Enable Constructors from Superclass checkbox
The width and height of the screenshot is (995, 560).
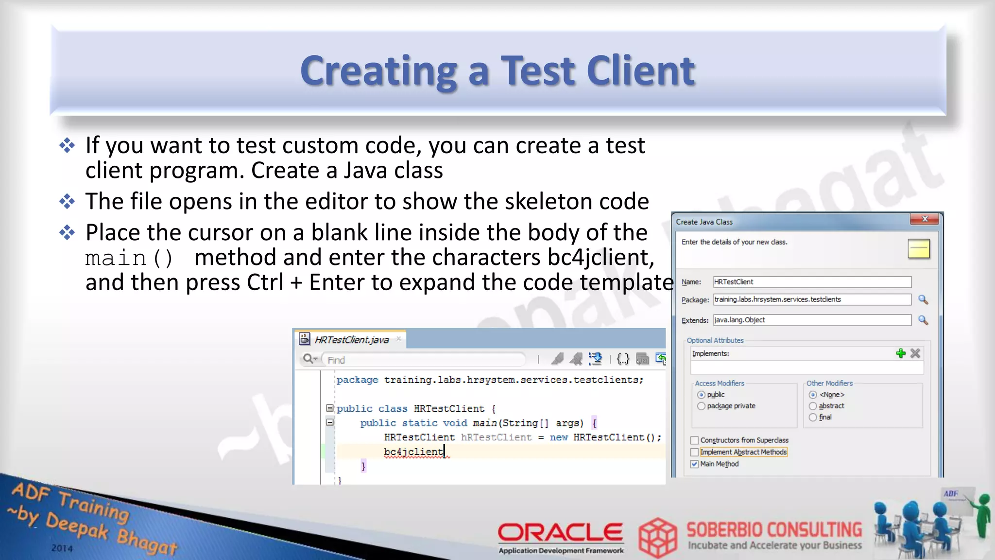[x=694, y=440]
